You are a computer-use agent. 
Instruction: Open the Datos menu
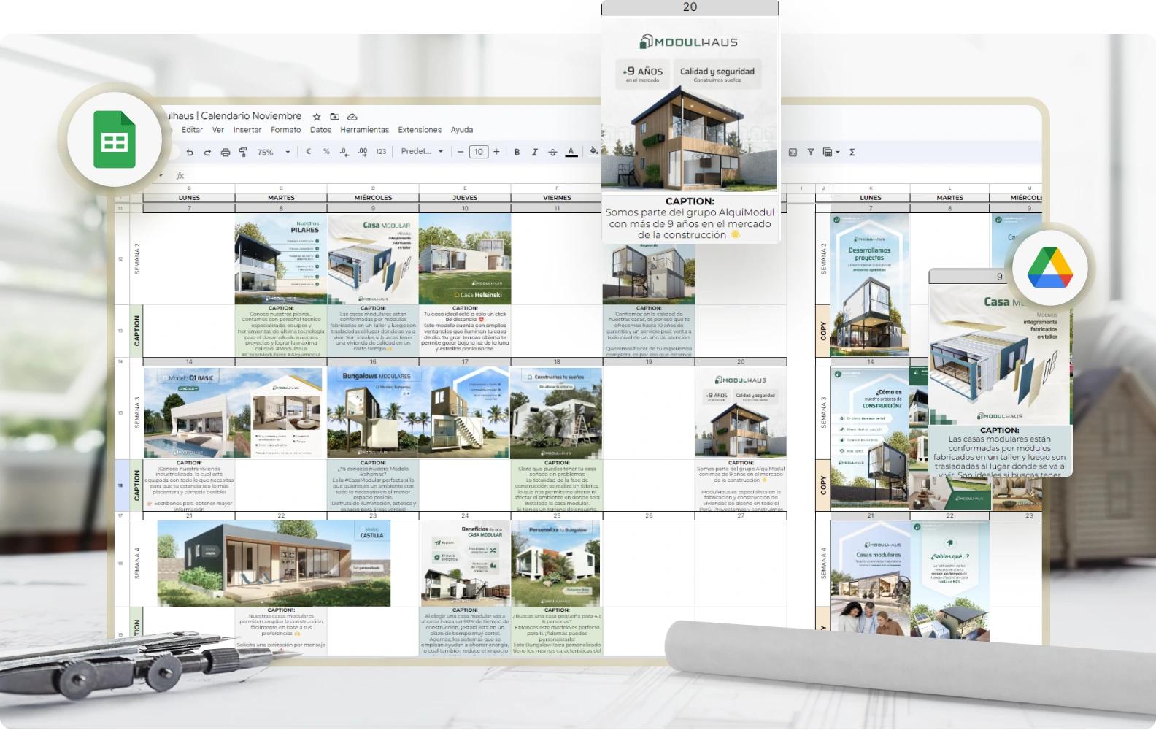pyautogui.click(x=320, y=130)
